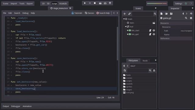This screenshot has height=110, width=195.
Task: Open script editor Debug menu
Action: pos(25,13)
